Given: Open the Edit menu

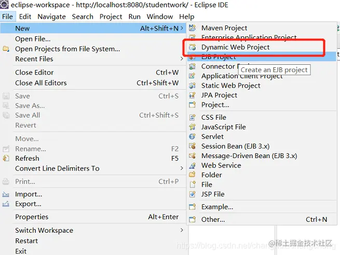Looking at the screenshot, I should pyautogui.click(x=25, y=17).
